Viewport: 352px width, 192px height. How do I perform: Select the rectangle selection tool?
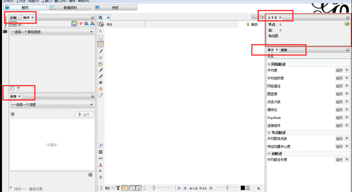[101, 37]
